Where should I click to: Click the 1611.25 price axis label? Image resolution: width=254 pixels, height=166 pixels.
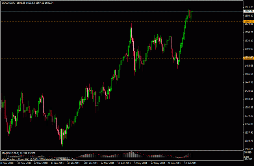(249, 7)
